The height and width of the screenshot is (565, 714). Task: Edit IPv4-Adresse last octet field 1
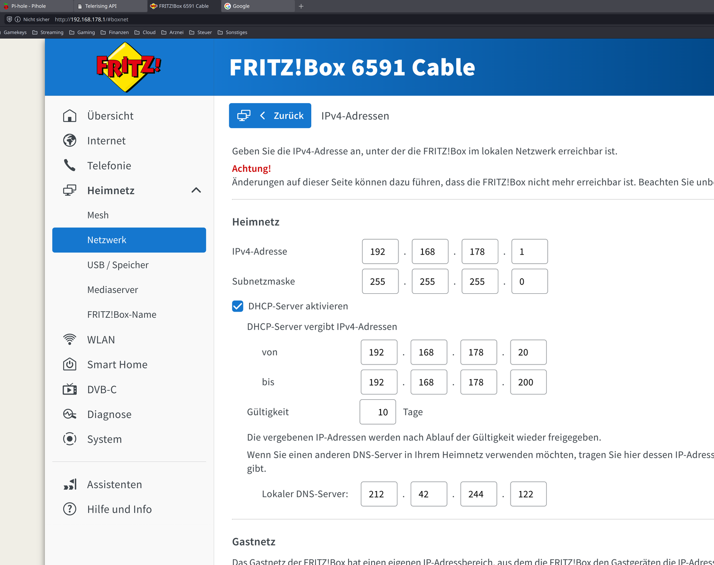[529, 251]
